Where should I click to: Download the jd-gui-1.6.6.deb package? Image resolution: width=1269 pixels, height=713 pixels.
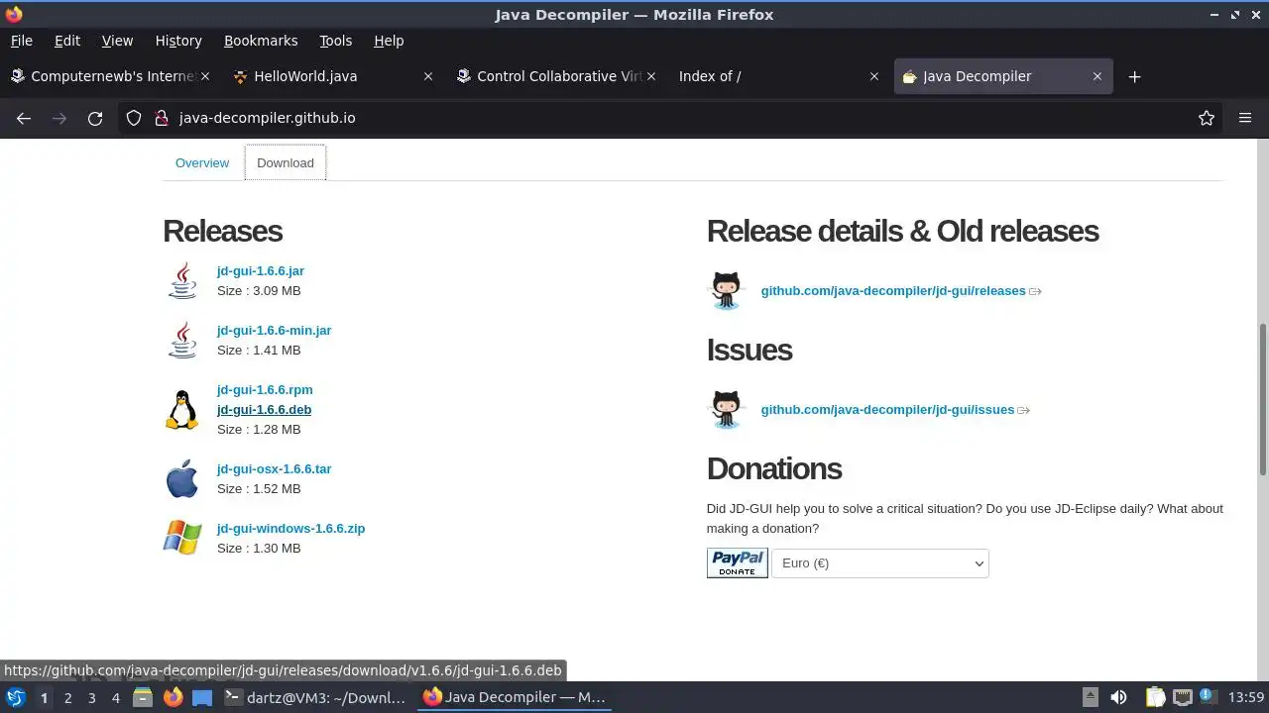[265, 409]
